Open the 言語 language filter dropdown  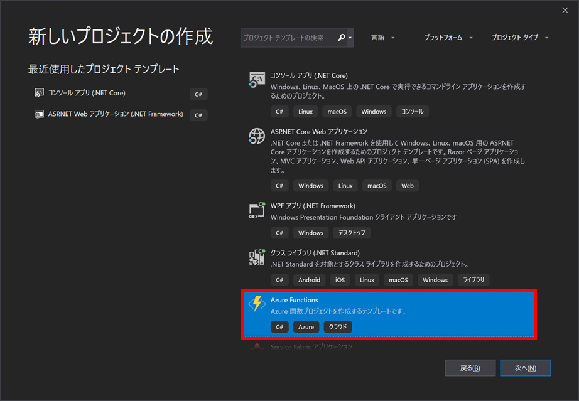tap(382, 38)
